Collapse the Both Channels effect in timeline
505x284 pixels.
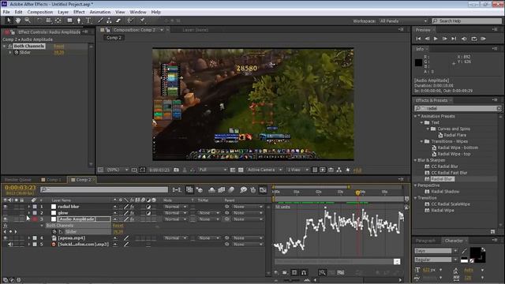[x=42, y=226]
